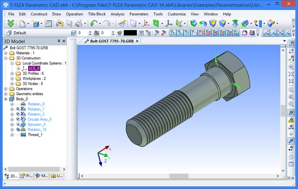298x189 pixels.
Task: Expand the Materials folder
Action: pos(6,53)
